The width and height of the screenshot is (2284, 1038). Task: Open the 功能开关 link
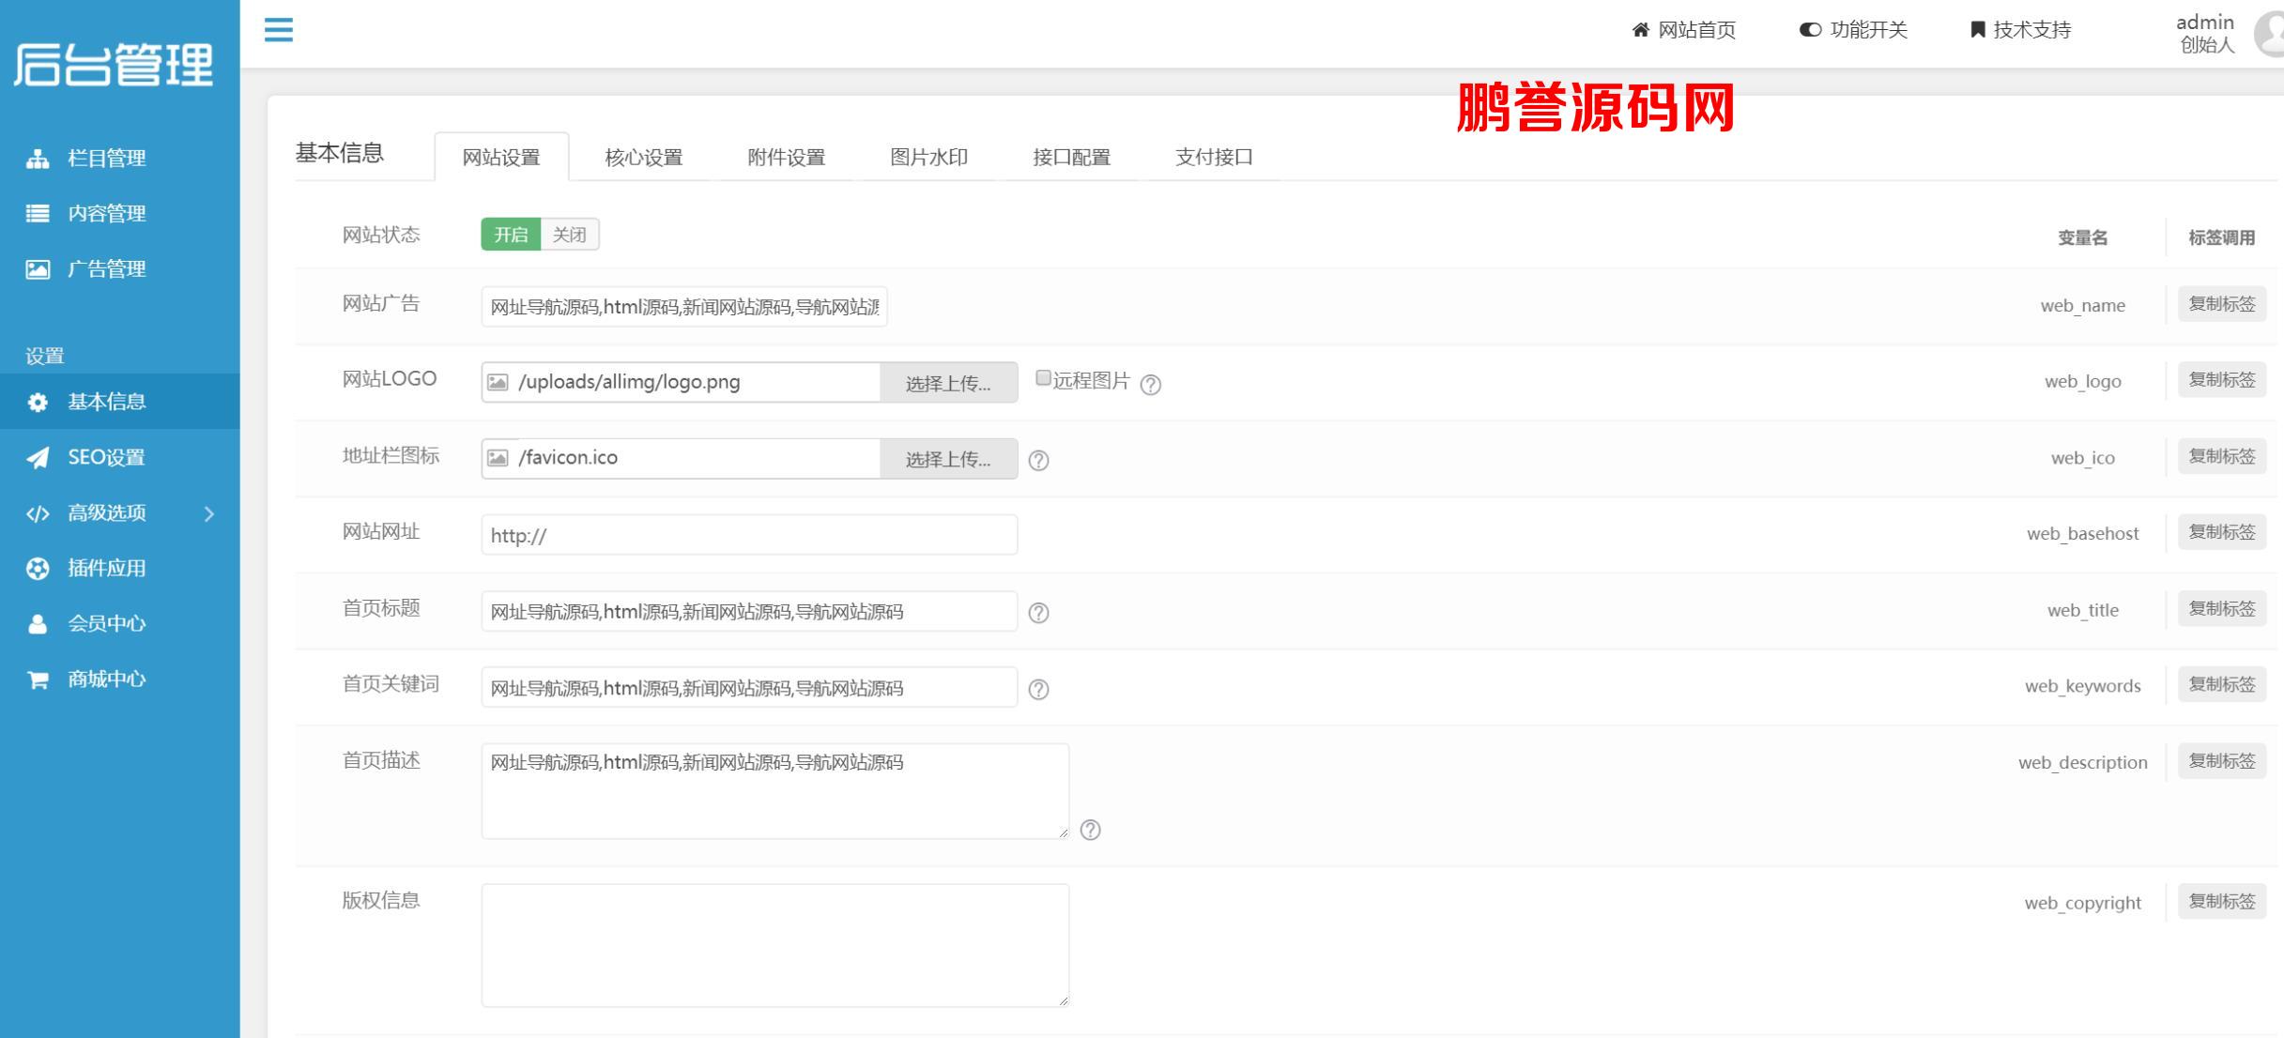point(1854,30)
